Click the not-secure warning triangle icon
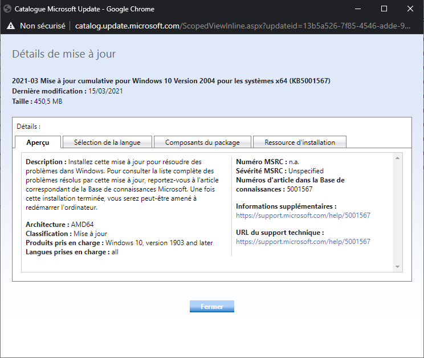The height and width of the screenshot is (358, 424). pos(10,26)
